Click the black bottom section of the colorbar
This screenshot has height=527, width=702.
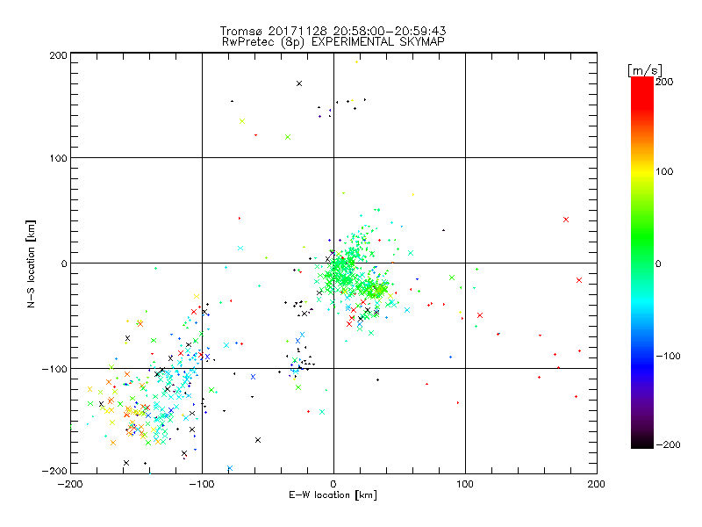pyautogui.click(x=642, y=442)
